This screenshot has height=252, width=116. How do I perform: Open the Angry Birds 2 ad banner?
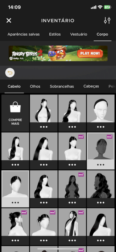[58, 53]
